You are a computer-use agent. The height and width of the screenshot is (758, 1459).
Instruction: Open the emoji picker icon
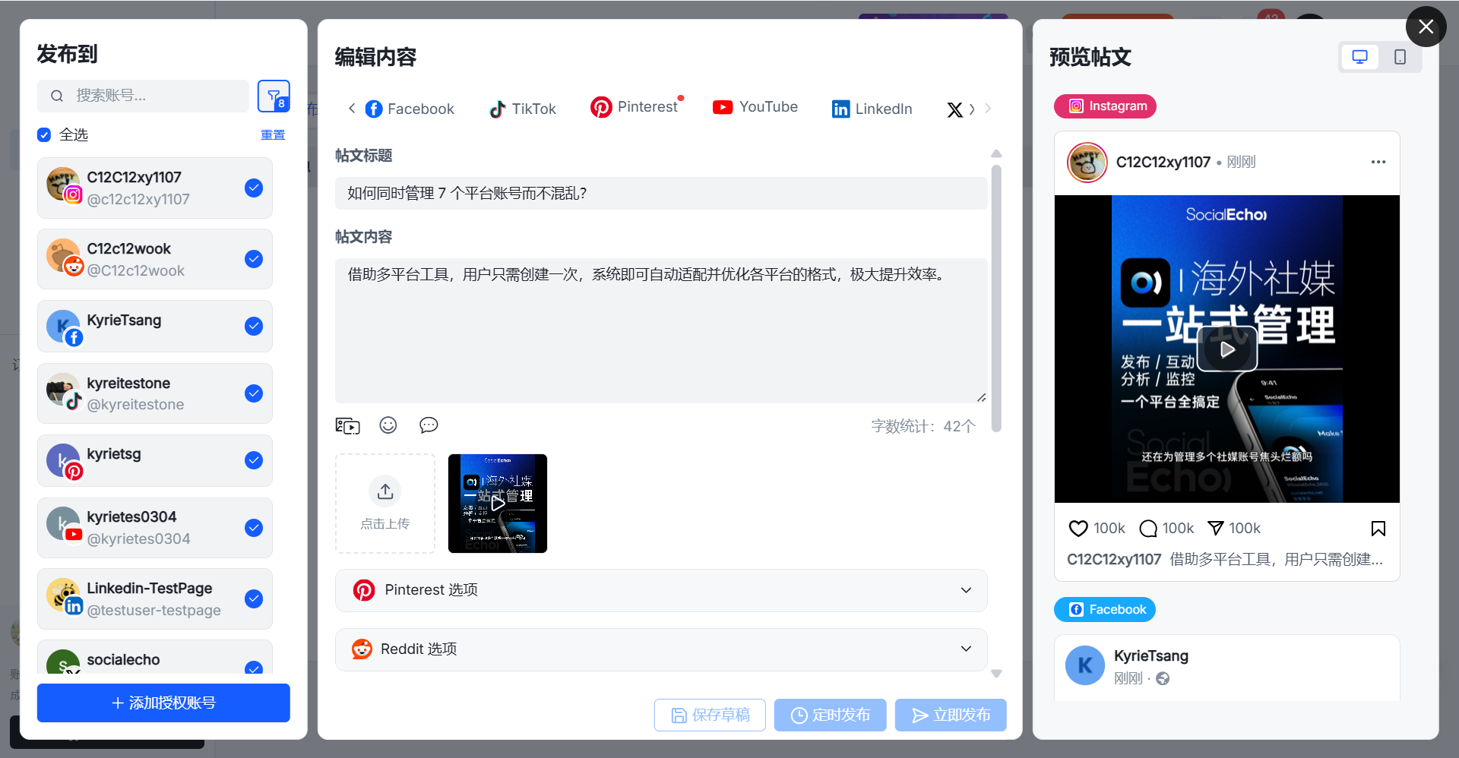[x=388, y=425]
